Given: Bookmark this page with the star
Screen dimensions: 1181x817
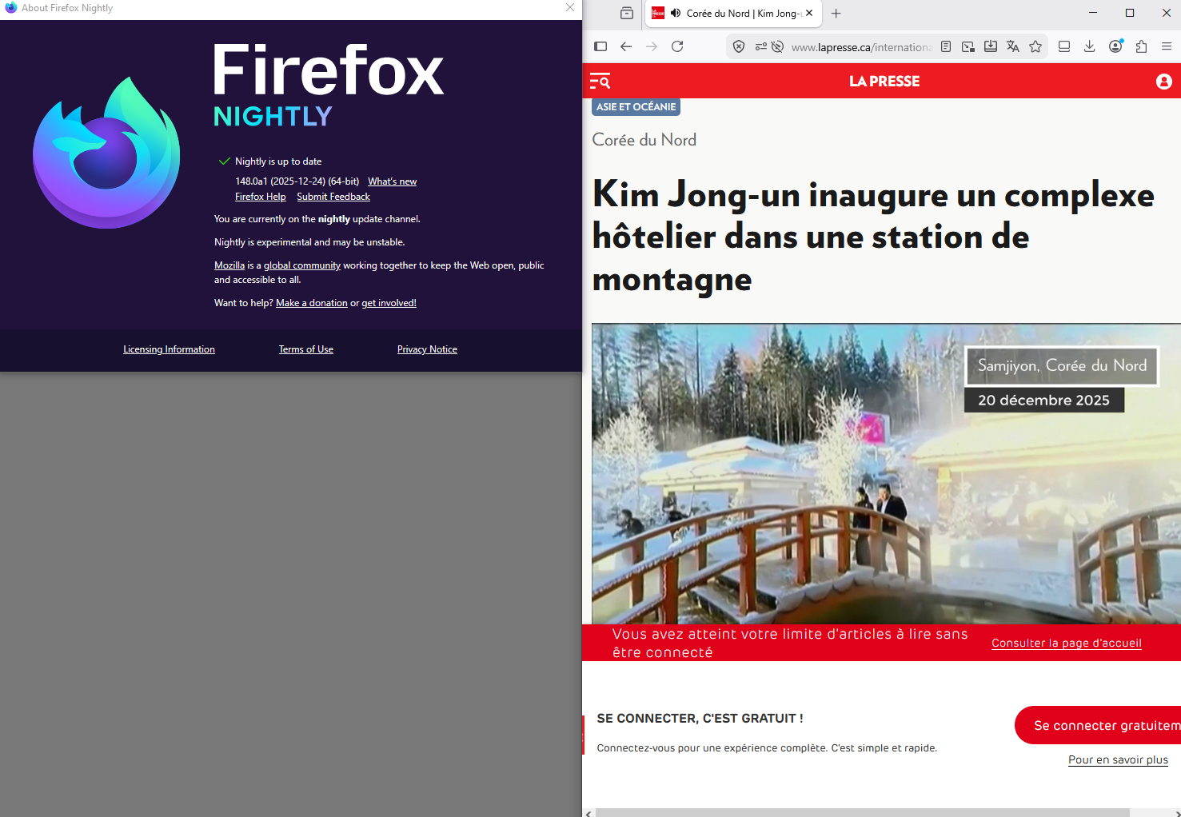Looking at the screenshot, I should 1035,46.
